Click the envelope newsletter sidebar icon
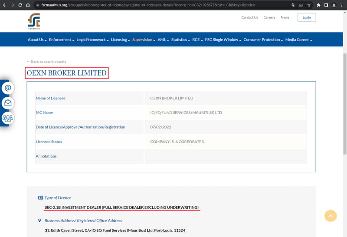 click(8, 103)
